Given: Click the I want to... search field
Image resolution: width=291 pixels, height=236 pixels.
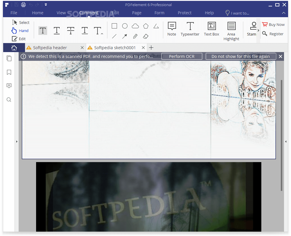Looking at the screenshot, I should pos(237,13).
